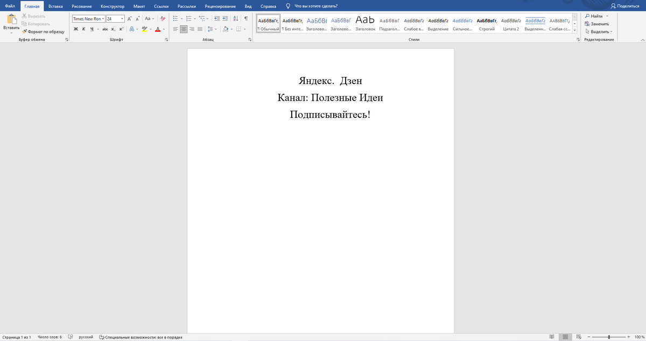Toggle center alignment button
Image resolution: width=646 pixels, height=341 pixels.
pyautogui.click(x=184, y=29)
